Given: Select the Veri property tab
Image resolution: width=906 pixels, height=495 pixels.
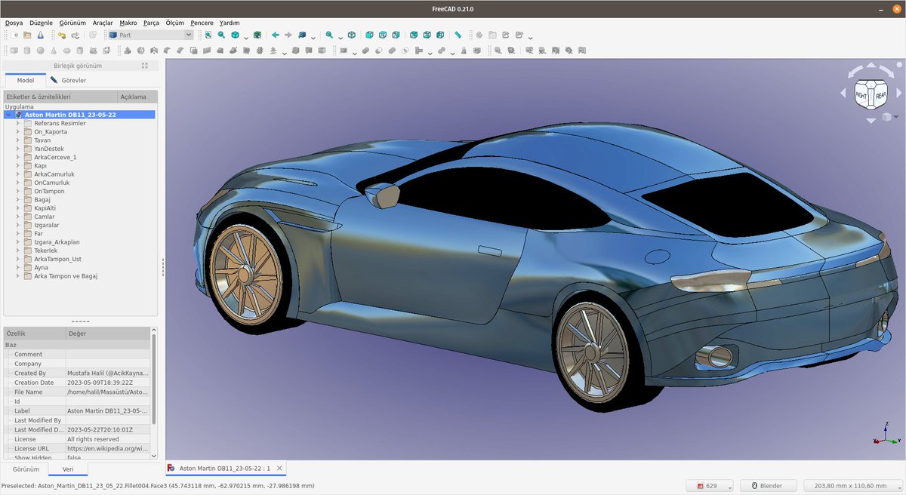Looking at the screenshot, I should [x=68, y=469].
